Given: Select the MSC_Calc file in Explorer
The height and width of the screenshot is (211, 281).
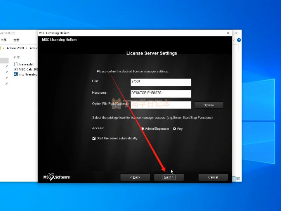Looking at the screenshot, I should click(28, 69).
